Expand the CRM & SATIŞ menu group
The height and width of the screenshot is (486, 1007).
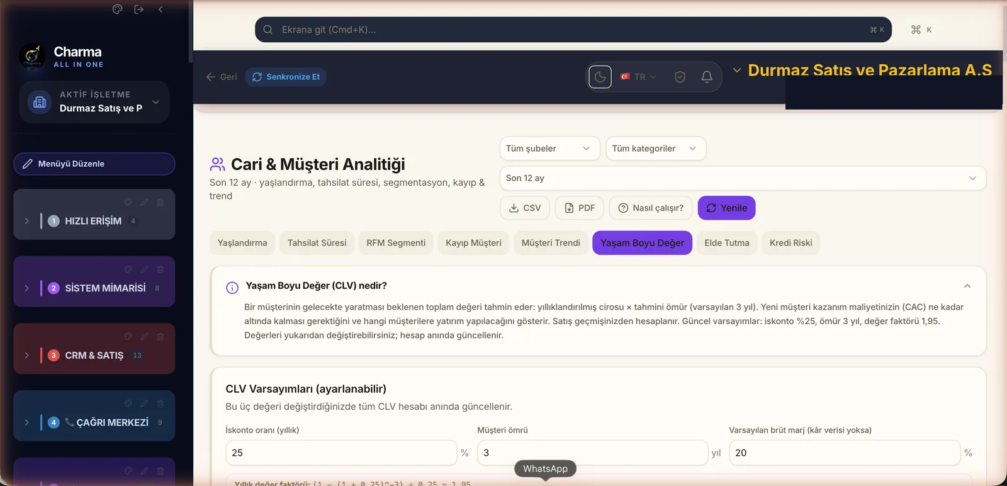click(x=26, y=355)
